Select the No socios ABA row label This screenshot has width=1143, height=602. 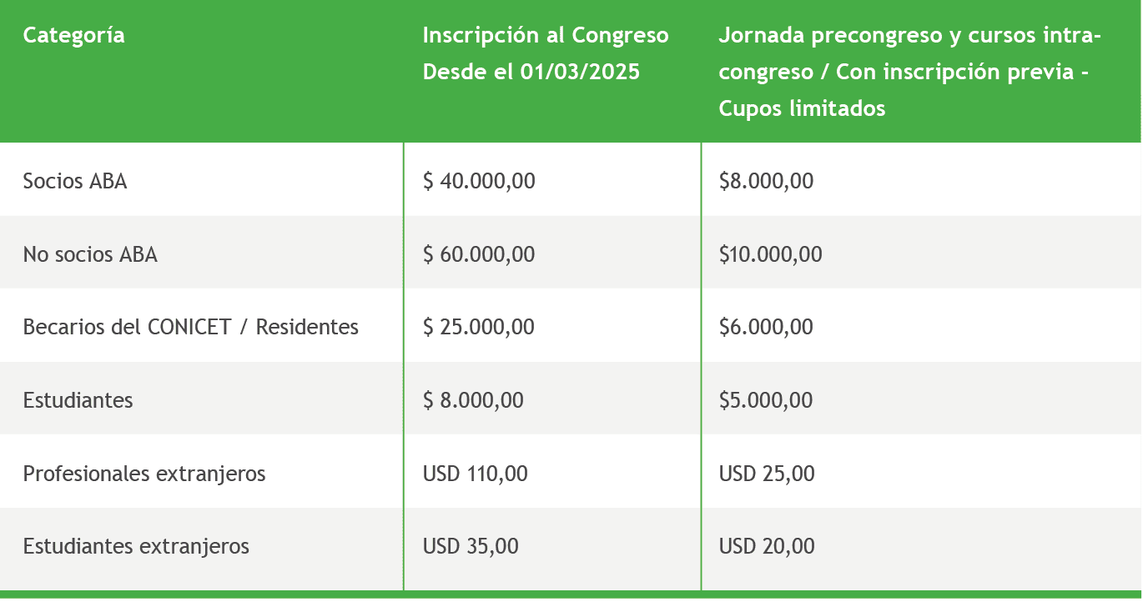point(90,254)
